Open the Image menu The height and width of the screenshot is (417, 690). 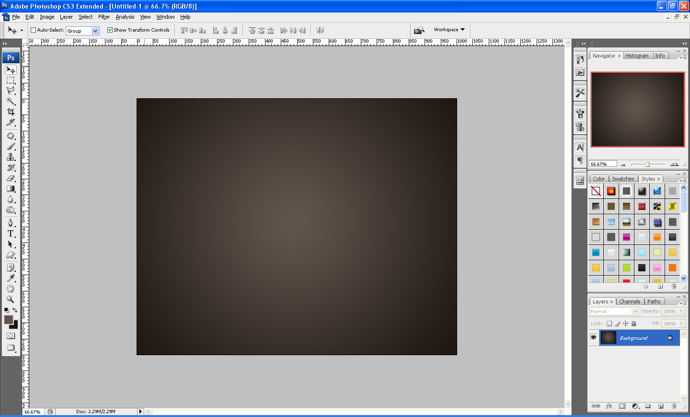47,17
